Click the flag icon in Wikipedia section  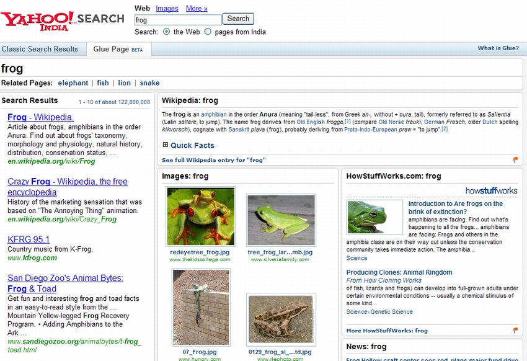pyautogui.click(x=515, y=159)
